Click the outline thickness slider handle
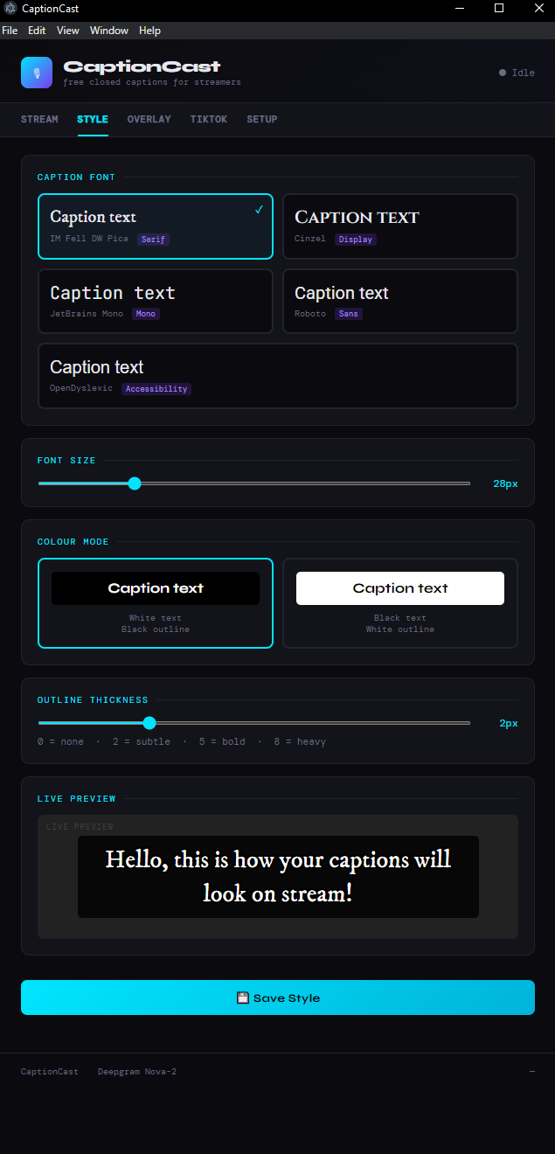This screenshot has width=555, height=1154. pos(149,723)
